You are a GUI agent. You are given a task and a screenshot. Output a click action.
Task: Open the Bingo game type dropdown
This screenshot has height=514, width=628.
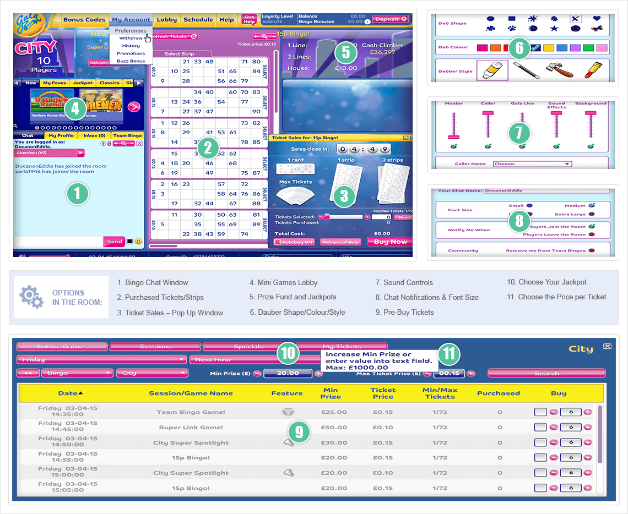(77, 373)
